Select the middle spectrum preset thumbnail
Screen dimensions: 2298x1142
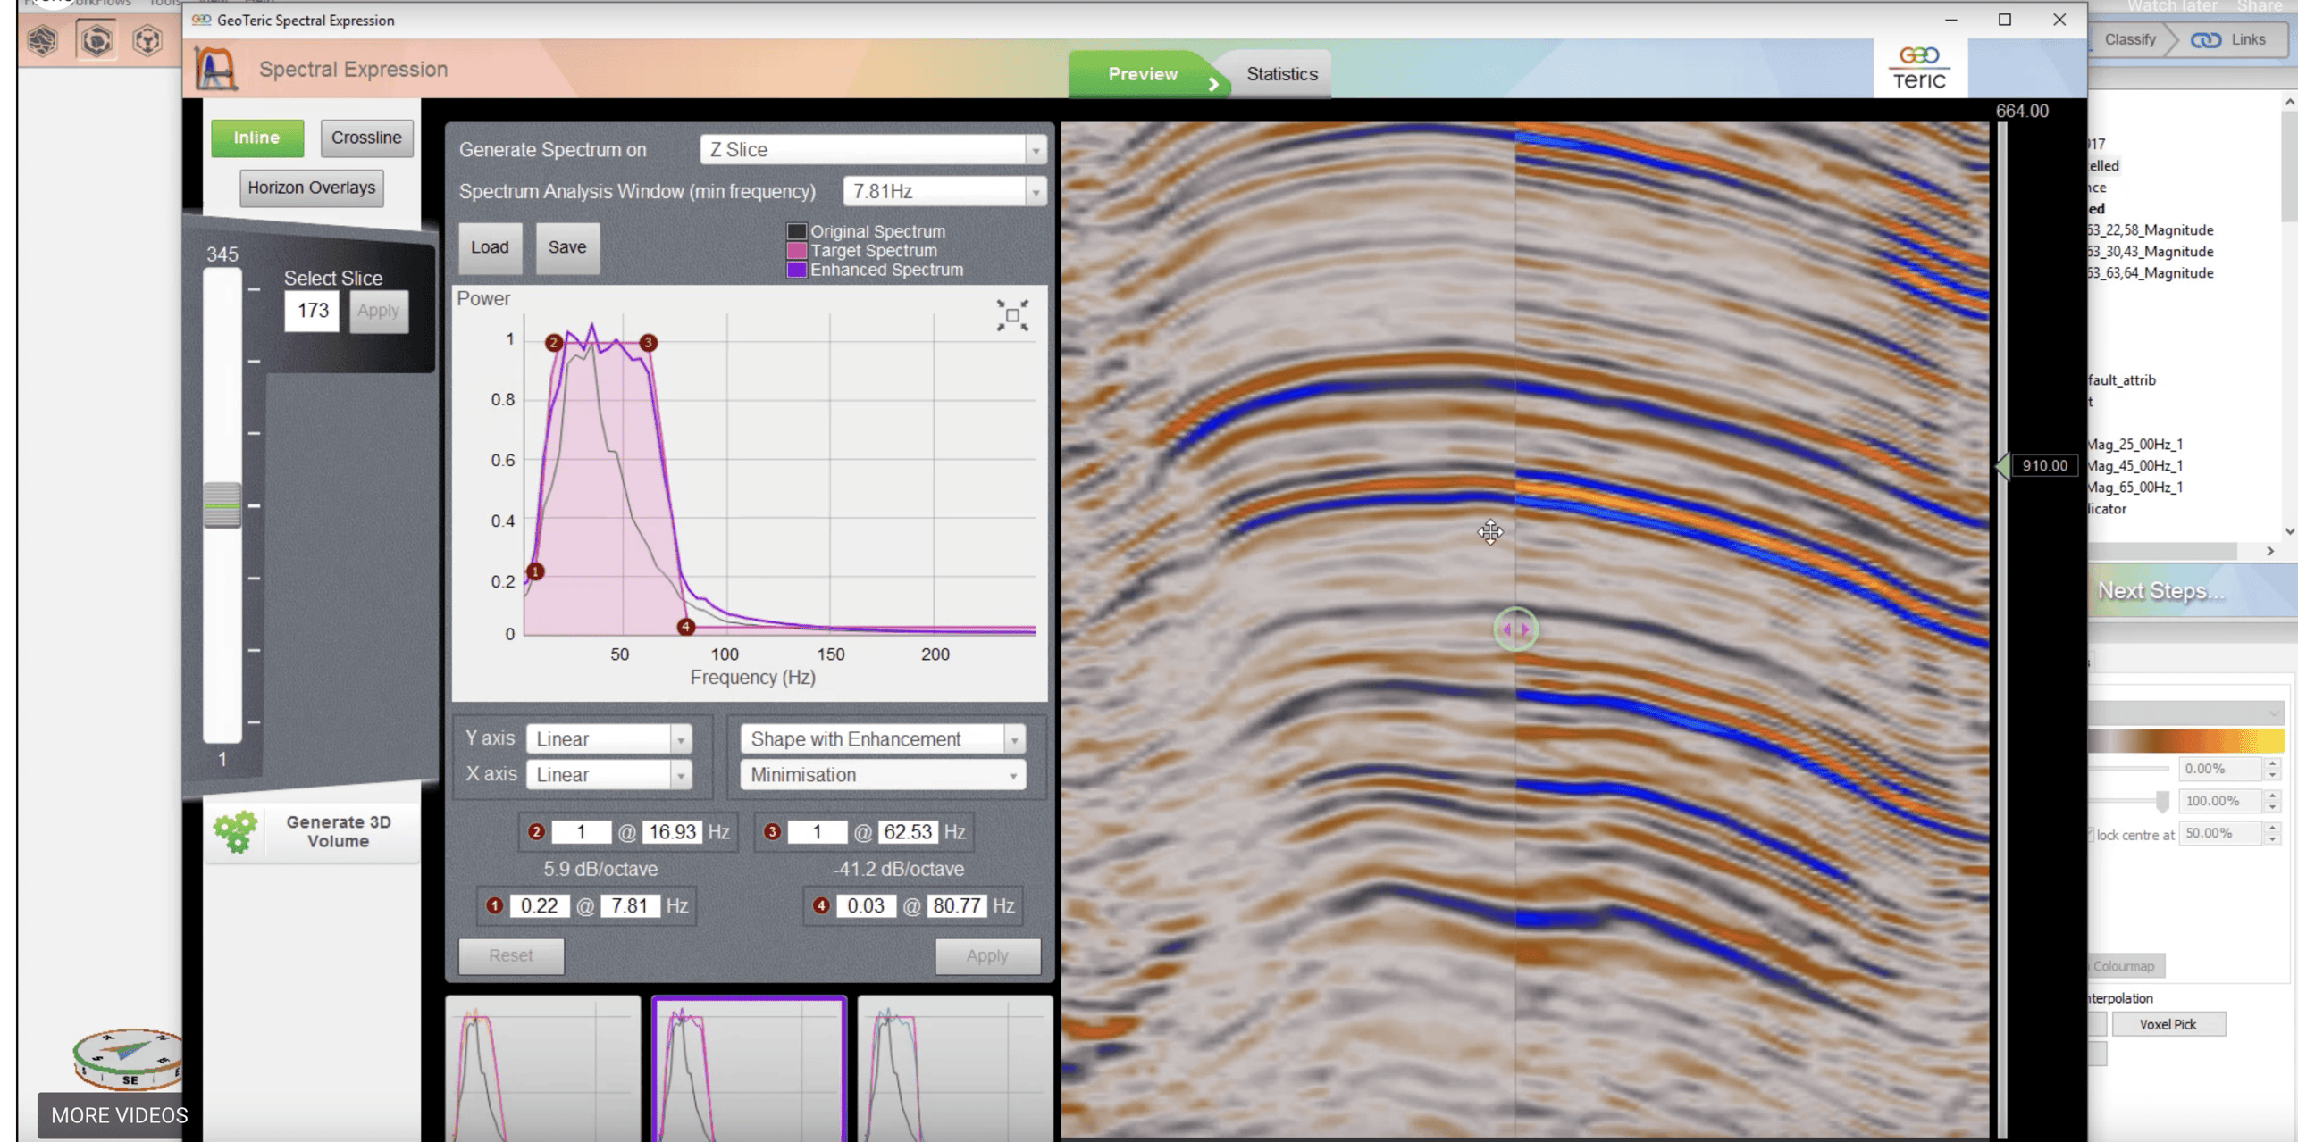pos(749,1067)
